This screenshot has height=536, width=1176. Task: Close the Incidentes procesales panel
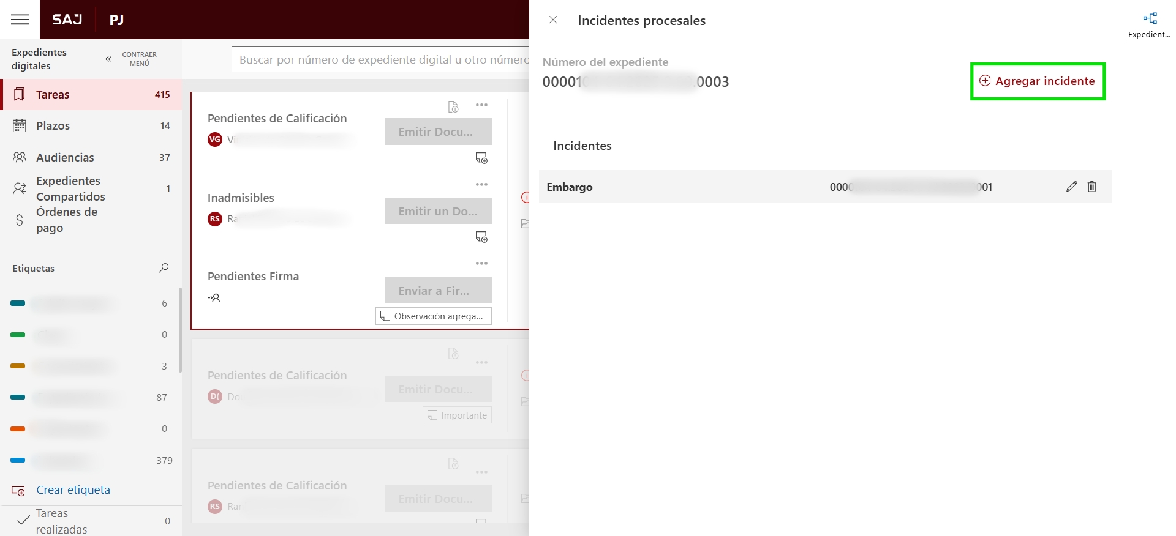[553, 20]
